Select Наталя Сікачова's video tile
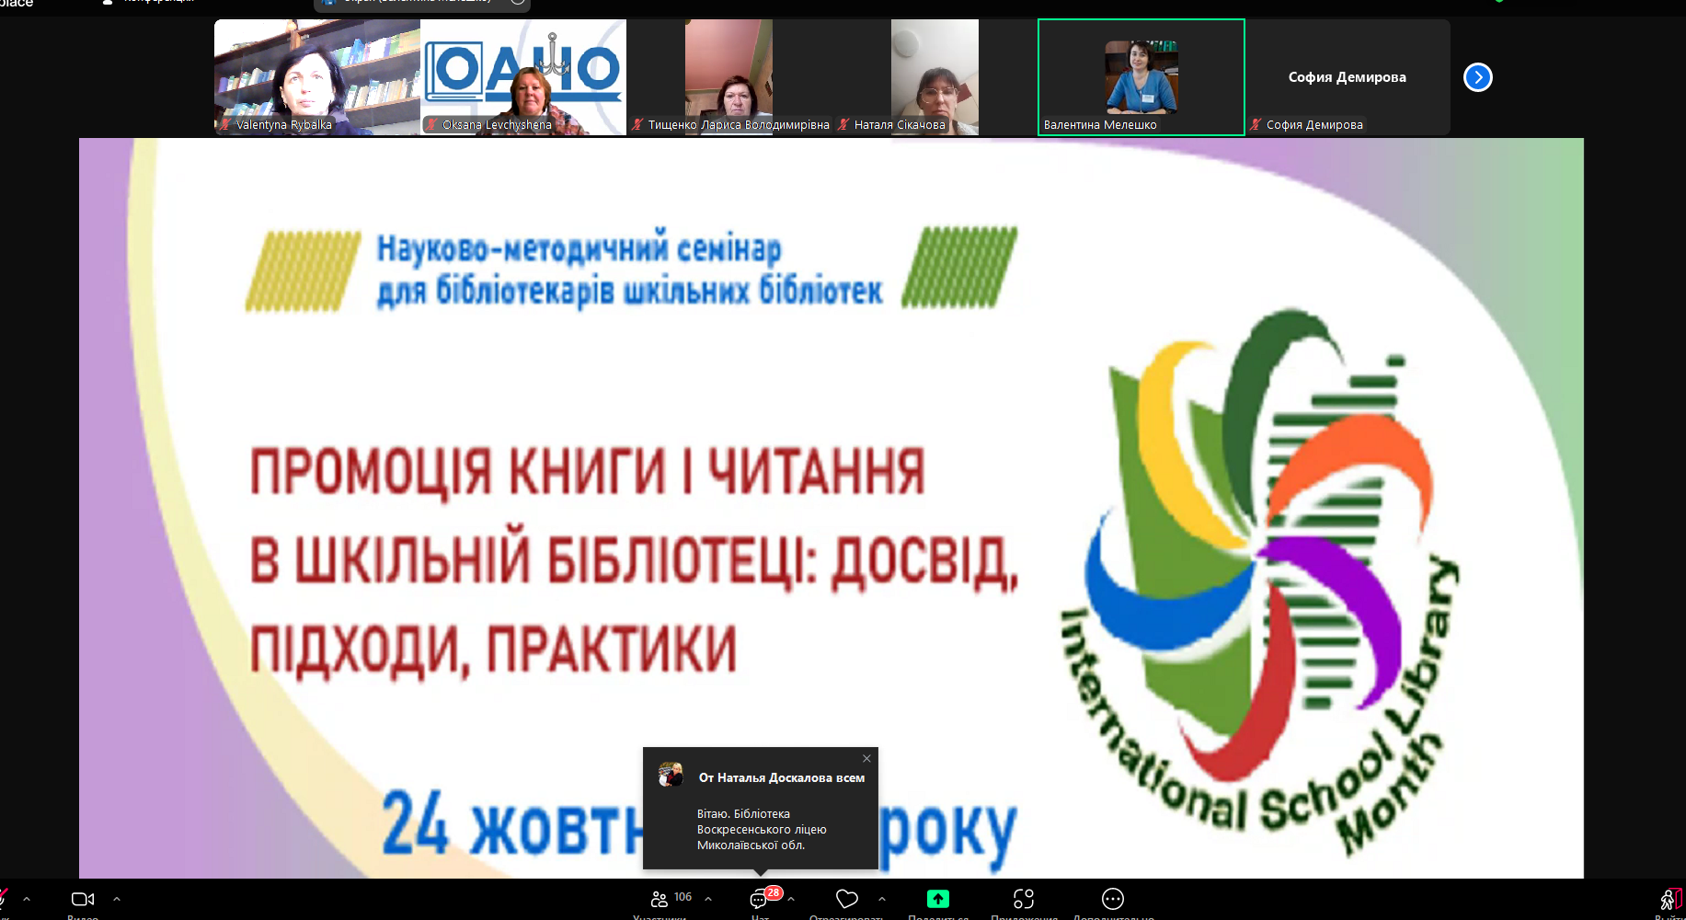1686x920 pixels. click(935, 77)
